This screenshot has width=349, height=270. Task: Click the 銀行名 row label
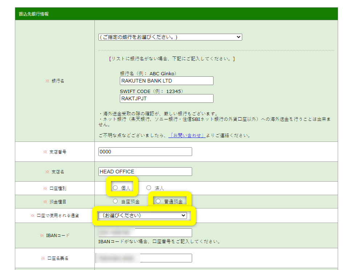pyautogui.click(x=57, y=81)
